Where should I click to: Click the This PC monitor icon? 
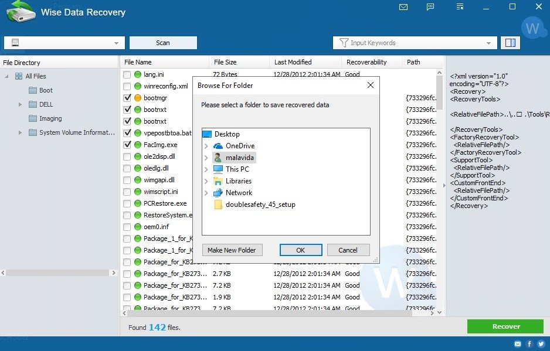[x=218, y=169]
